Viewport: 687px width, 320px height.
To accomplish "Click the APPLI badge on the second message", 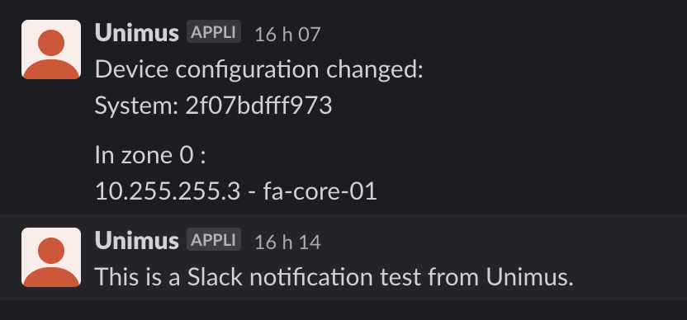I will coord(214,239).
